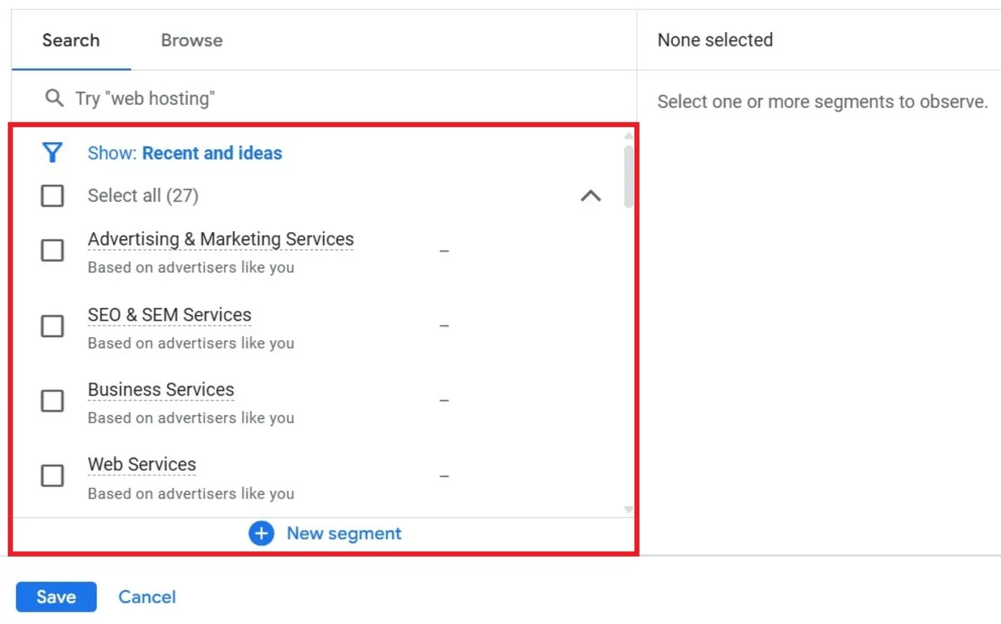Image resolution: width=1001 pixels, height=624 pixels.
Task: Focus the 'Try web hosting' search field
Action: pyautogui.click(x=324, y=98)
